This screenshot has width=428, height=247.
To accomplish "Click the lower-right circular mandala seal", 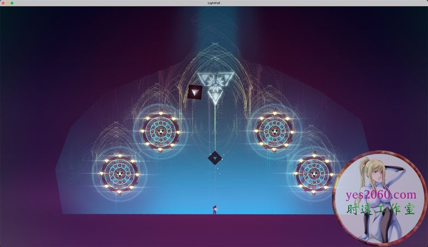I will [314, 174].
